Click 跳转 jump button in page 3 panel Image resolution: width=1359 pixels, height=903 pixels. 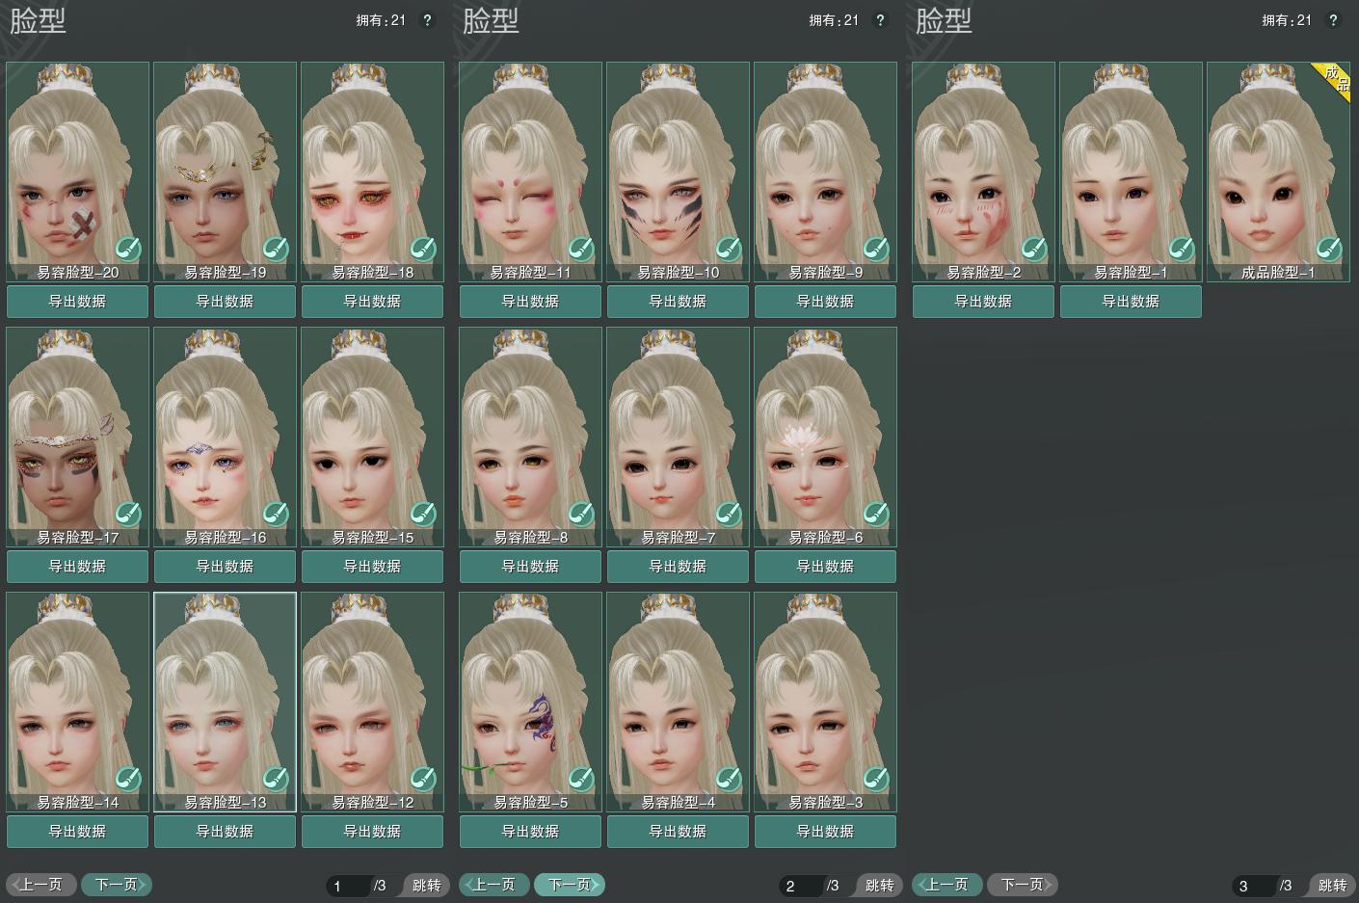point(1332,886)
